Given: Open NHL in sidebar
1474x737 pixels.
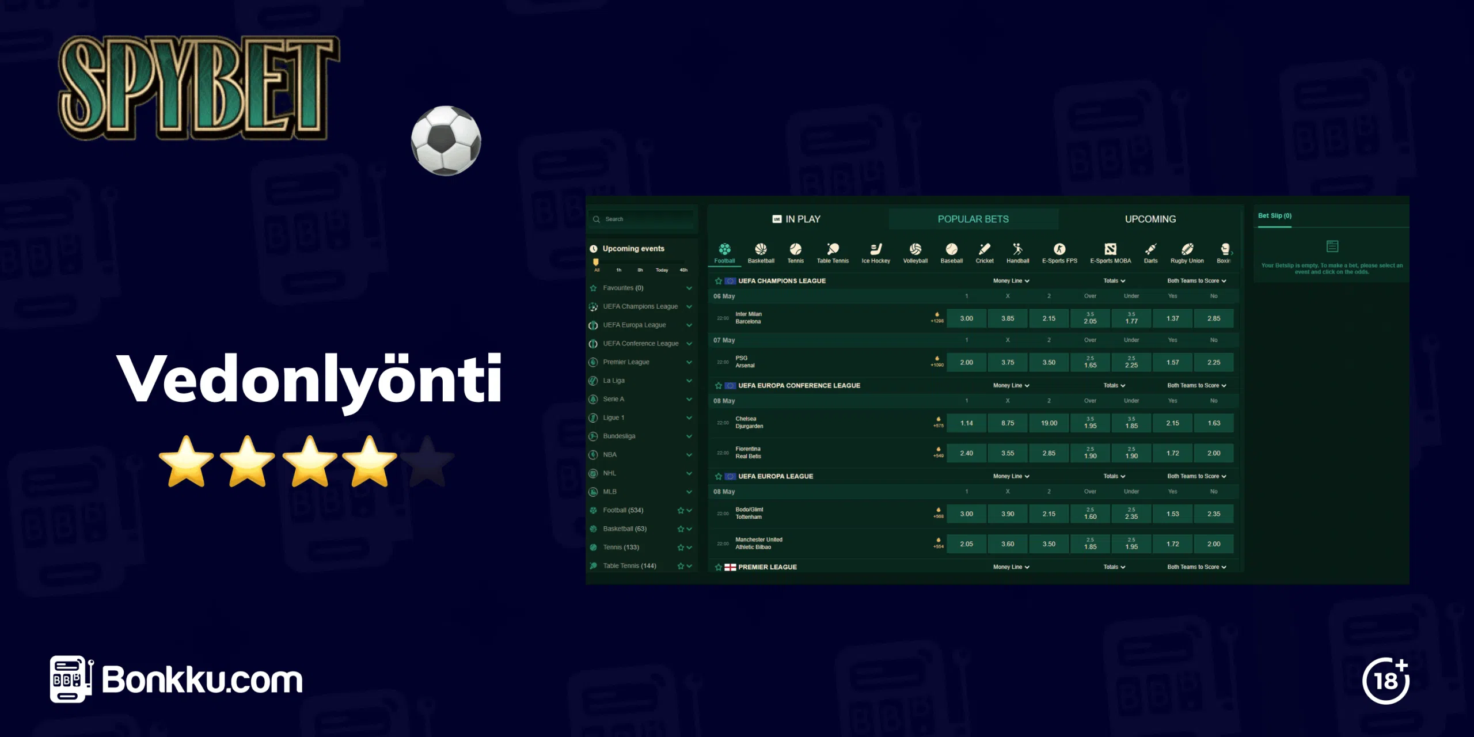Looking at the screenshot, I should click(x=640, y=473).
